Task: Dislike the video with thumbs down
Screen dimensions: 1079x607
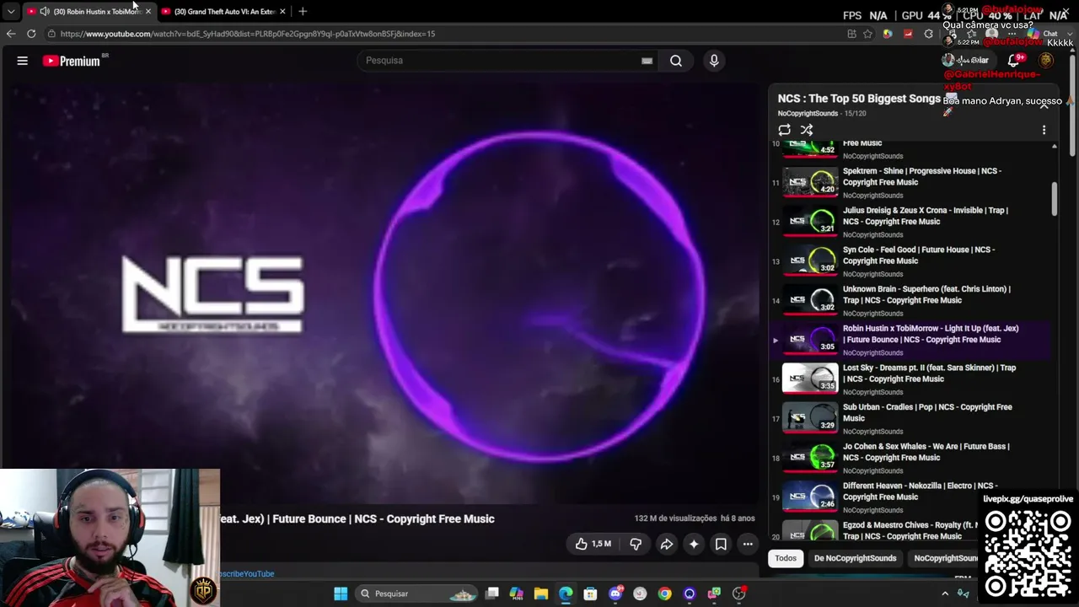Action: tap(636, 545)
